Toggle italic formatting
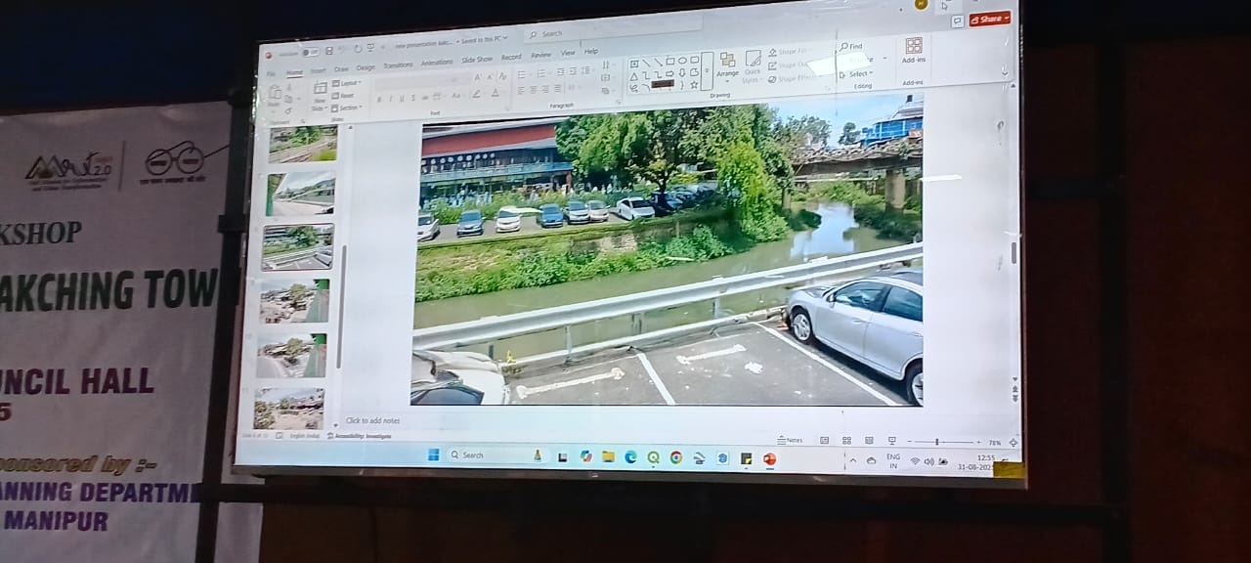 (390, 99)
